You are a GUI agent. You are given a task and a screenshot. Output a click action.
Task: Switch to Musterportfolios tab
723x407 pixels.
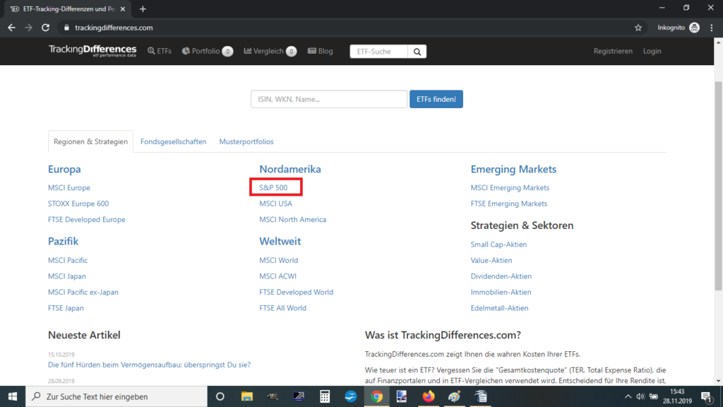point(246,141)
